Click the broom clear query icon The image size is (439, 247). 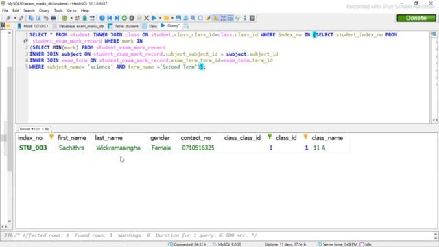[x=208, y=18]
